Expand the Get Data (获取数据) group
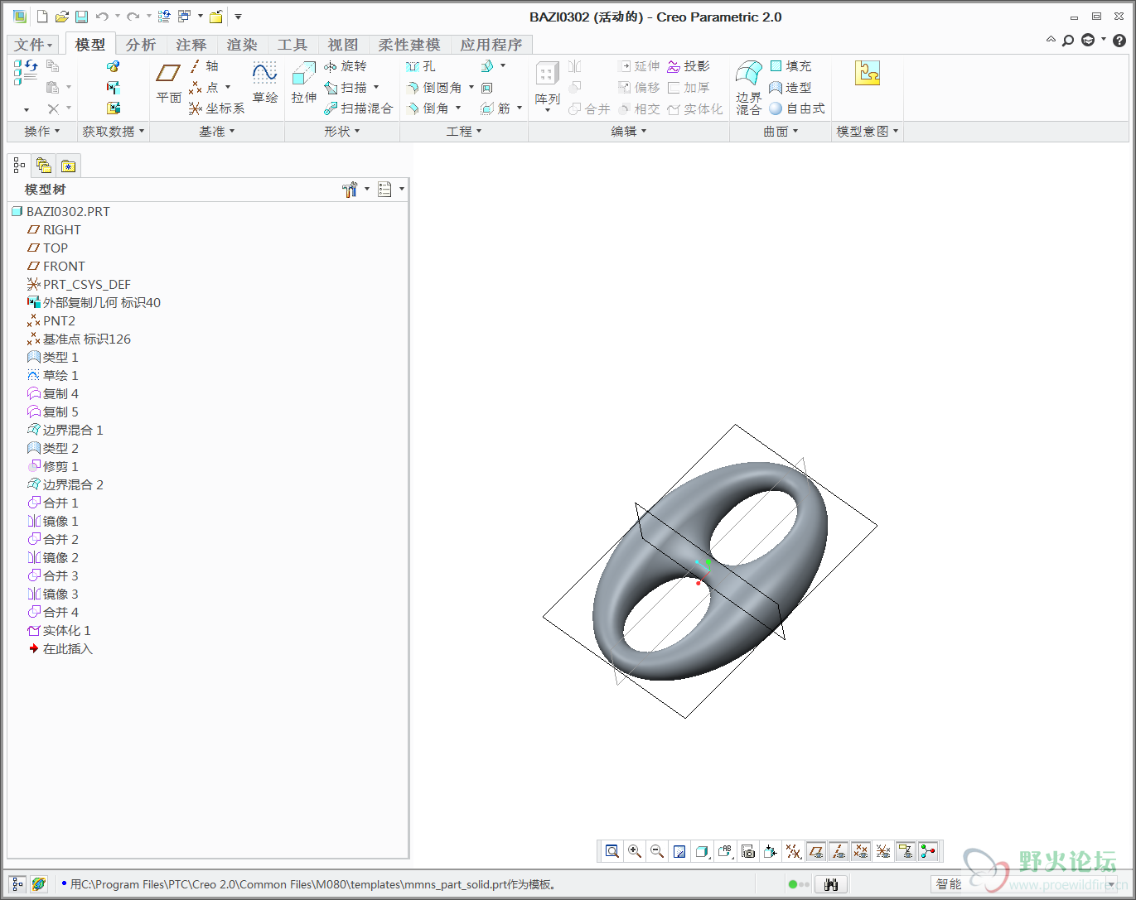The width and height of the screenshot is (1136, 900). click(x=114, y=131)
